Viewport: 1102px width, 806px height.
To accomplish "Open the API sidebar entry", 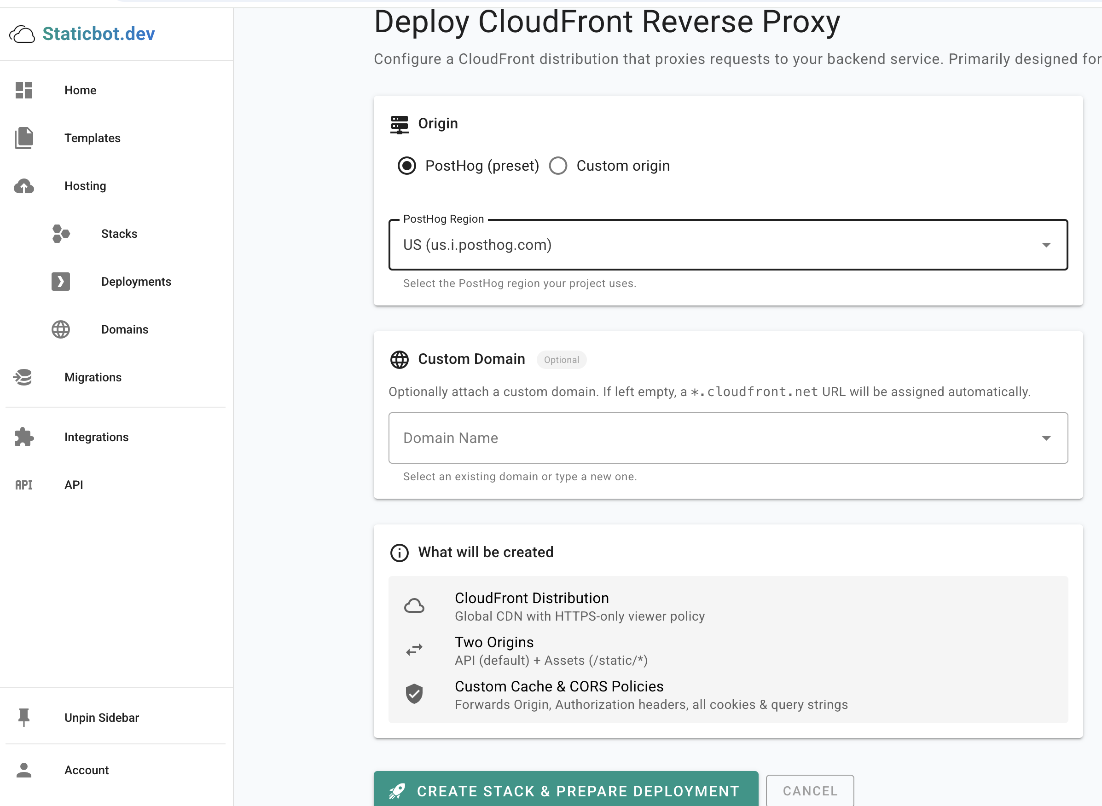I will click(x=116, y=485).
